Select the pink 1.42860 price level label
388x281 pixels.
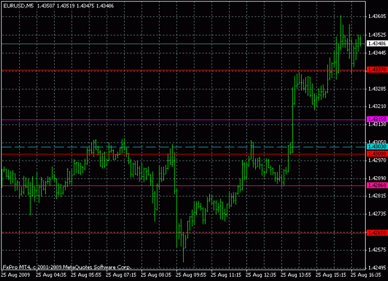click(377, 185)
